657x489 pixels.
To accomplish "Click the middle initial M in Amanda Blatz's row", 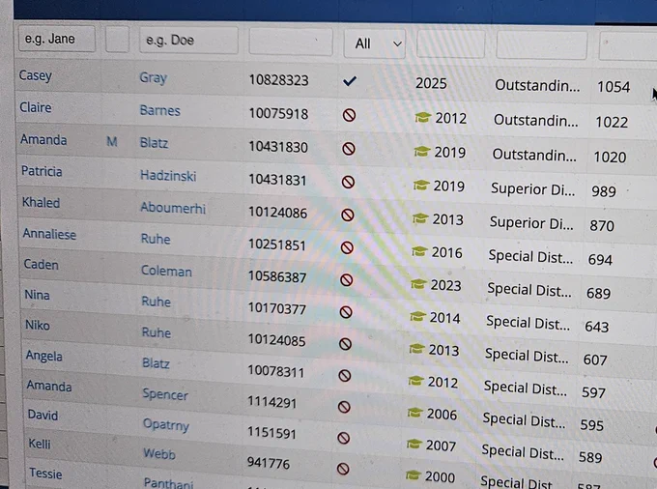I will [x=111, y=142].
